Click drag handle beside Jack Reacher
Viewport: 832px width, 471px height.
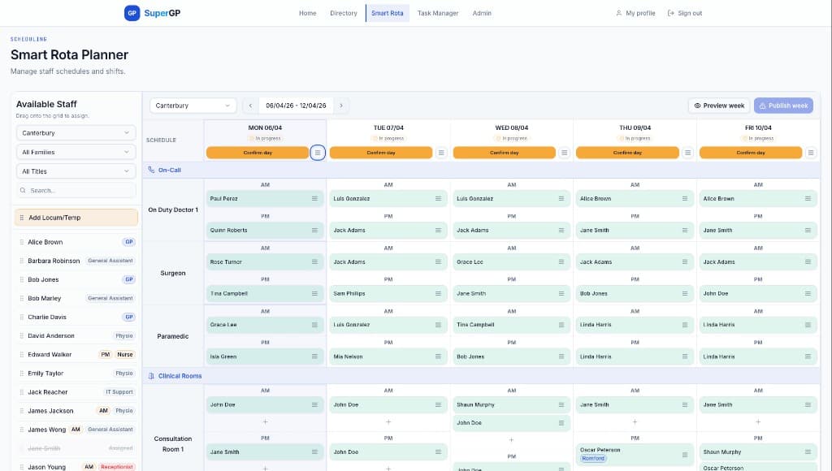tap(22, 392)
